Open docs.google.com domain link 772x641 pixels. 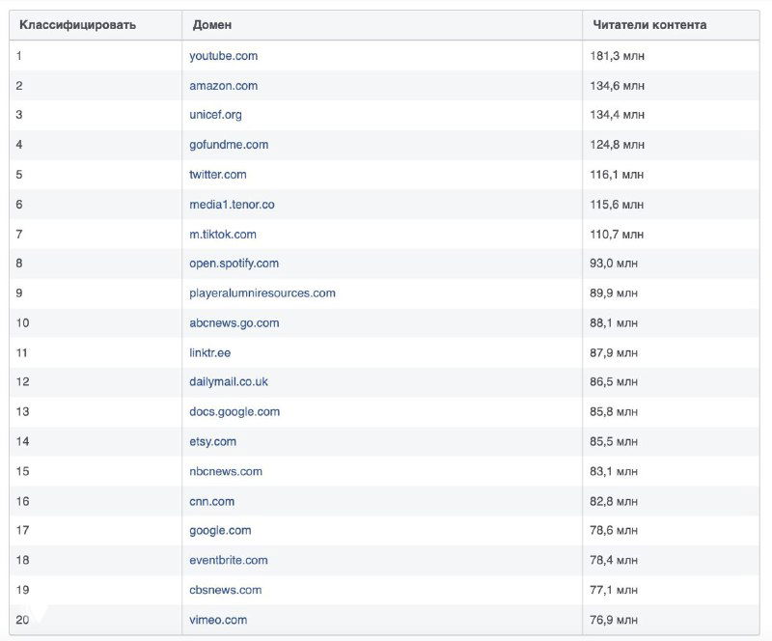pyautogui.click(x=234, y=412)
